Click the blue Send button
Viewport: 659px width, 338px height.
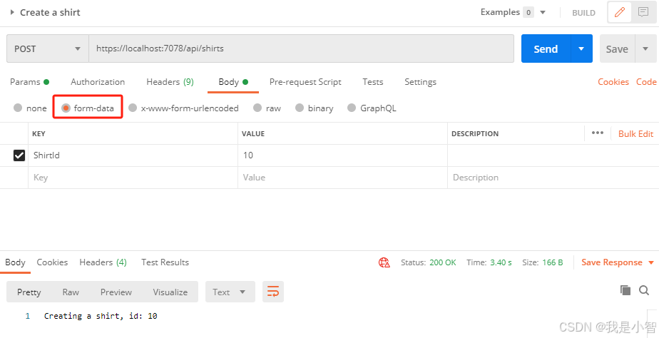(x=546, y=48)
